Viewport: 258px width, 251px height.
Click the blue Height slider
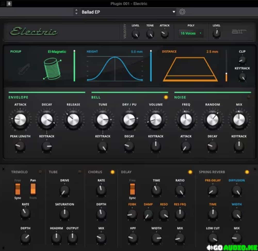[x=151, y=66]
